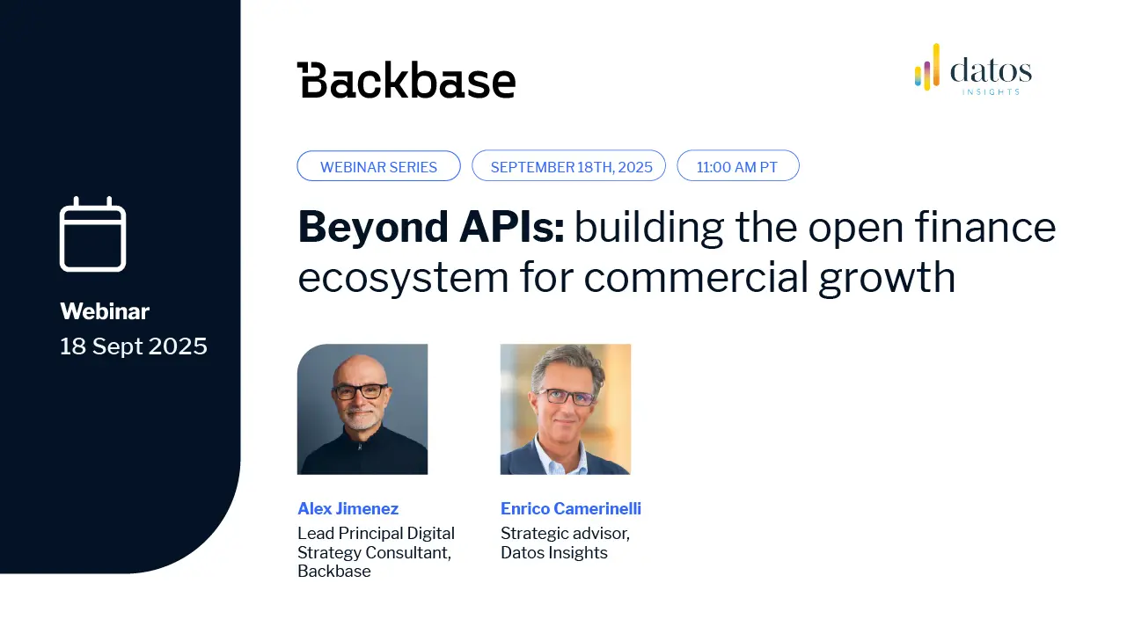This screenshot has height=634, width=1127.
Task: Open Alex Jimenez's portrait photo
Action: tap(362, 409)
